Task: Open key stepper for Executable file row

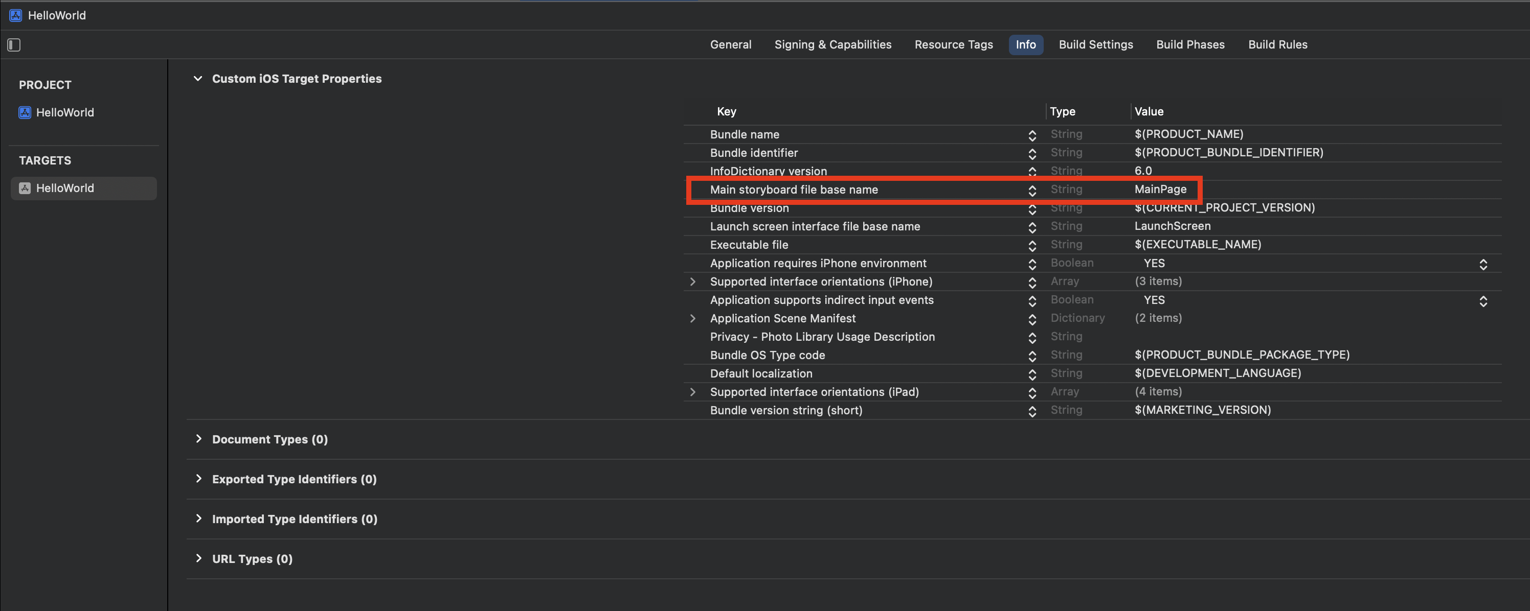Action: coord(1032,246)
